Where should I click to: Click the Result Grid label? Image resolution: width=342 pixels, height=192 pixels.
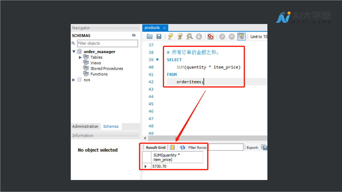click(x=156, y=148)
